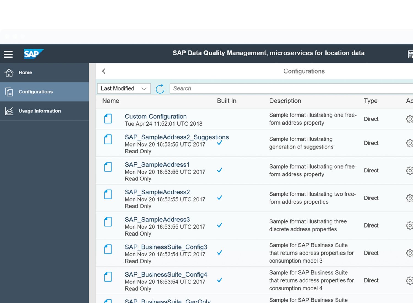
Task: Click Built In checkmark for SAP_SampleAddress2_Suggestions
Action: point(219,143)
